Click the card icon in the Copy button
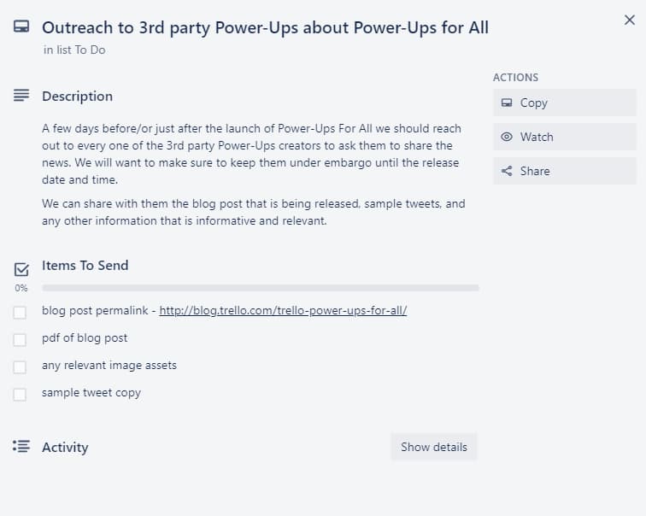646x516 pixels. tap(507, 103)
